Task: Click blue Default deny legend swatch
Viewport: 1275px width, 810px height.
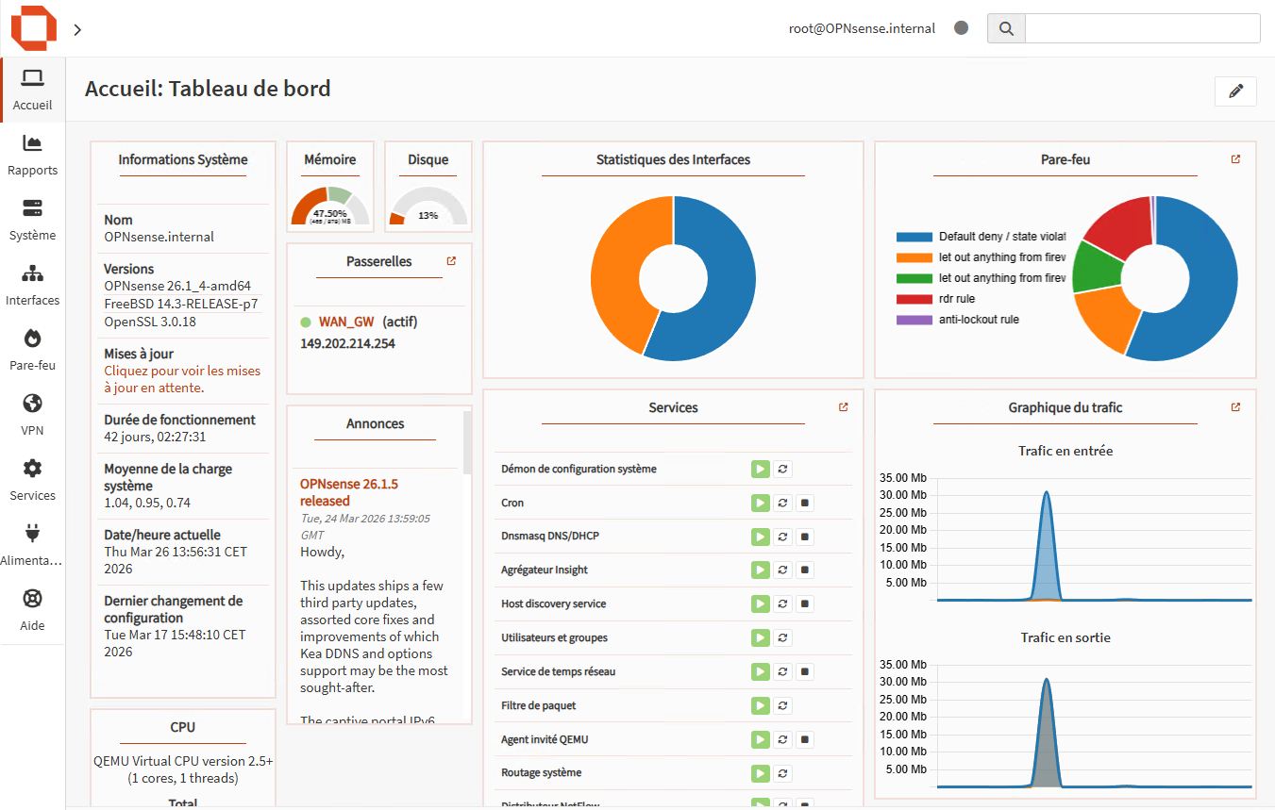Action: coord(914,237)
